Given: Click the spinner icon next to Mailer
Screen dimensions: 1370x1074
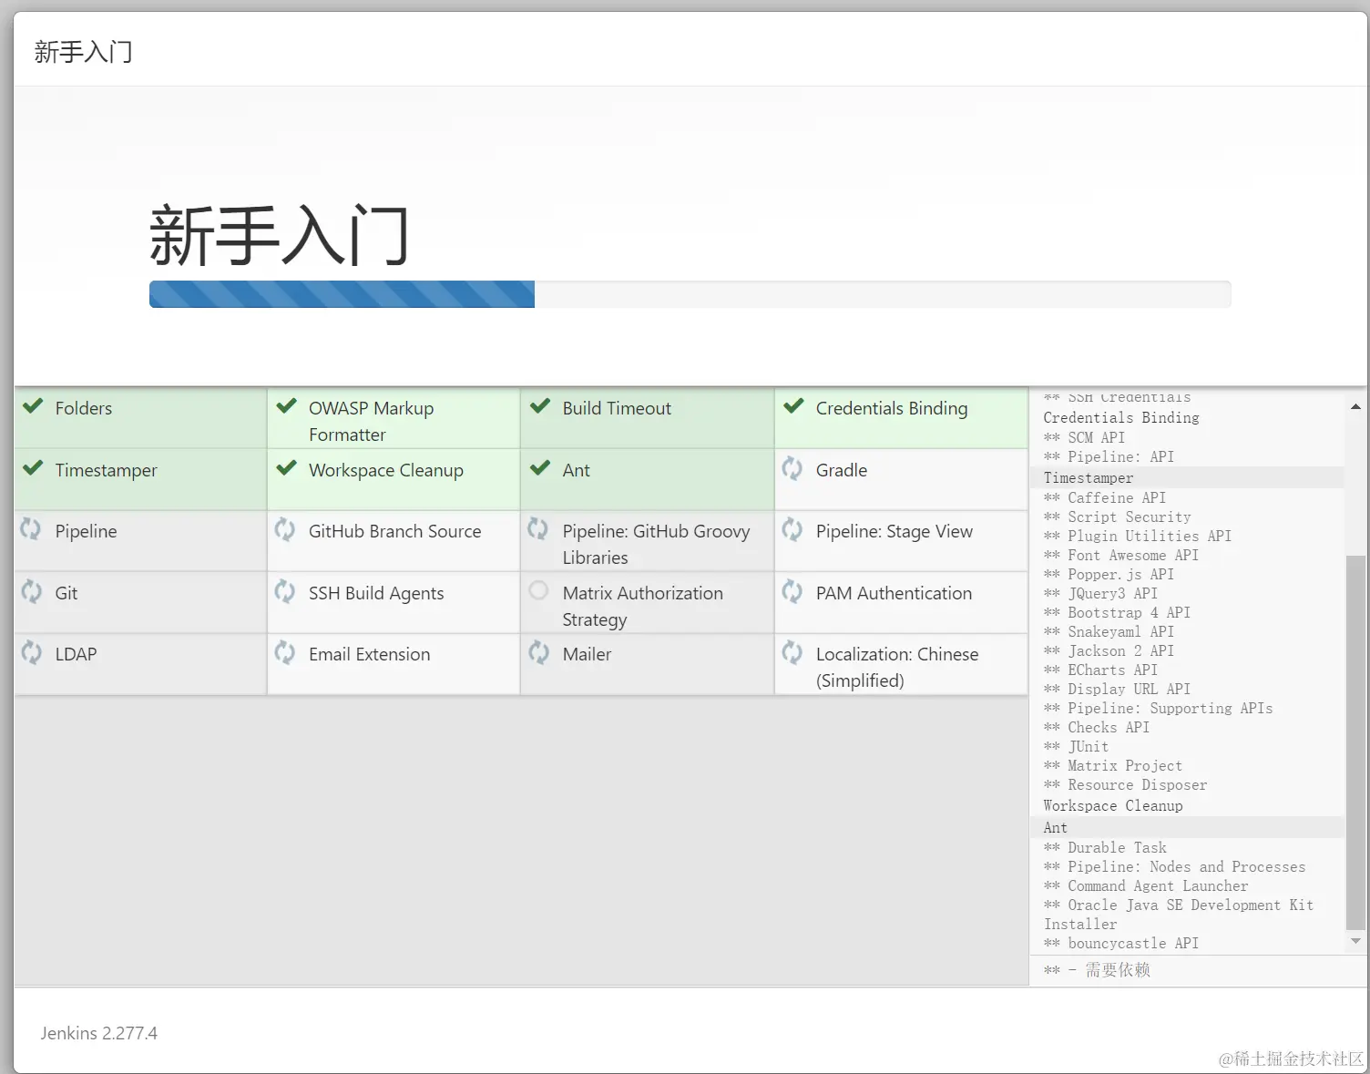Looking at the screenshot, I should coord(538,652).
